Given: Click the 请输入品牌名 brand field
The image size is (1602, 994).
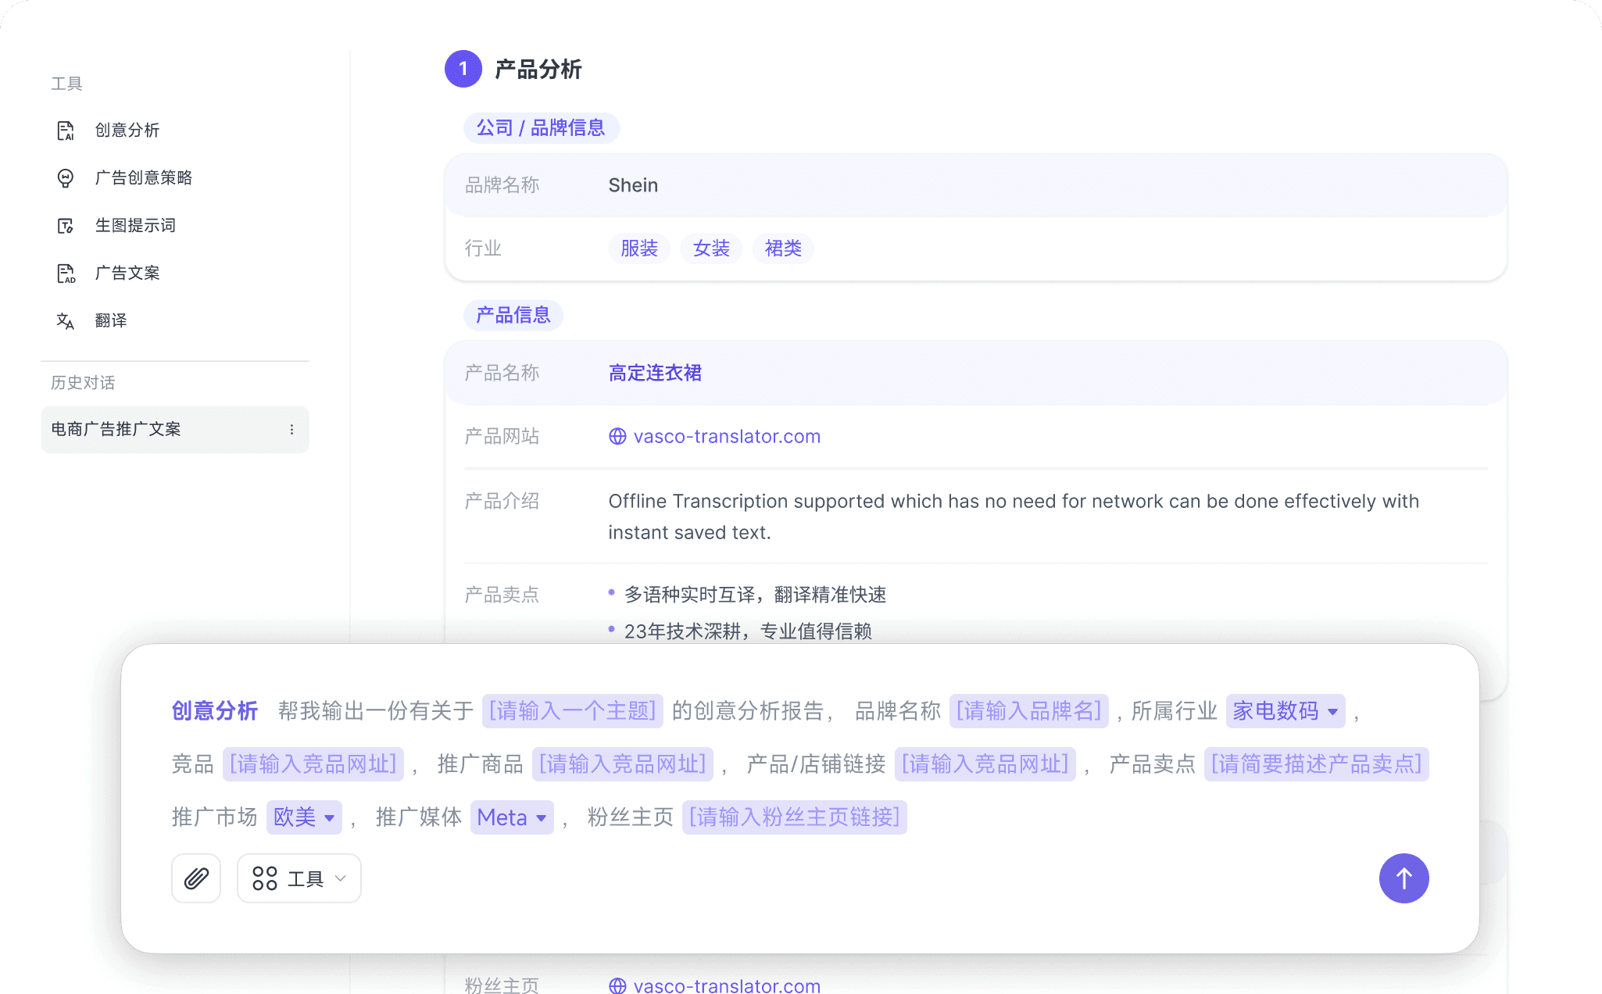Looking at the screenshot, I should pyautogui.click(x=1028, y=711).
